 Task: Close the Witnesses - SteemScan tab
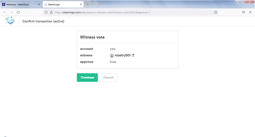pos(39,4)
